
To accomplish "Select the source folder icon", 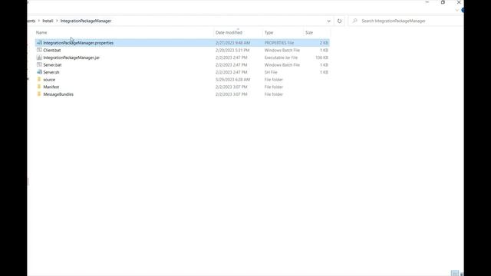I will tap(39, 80).
